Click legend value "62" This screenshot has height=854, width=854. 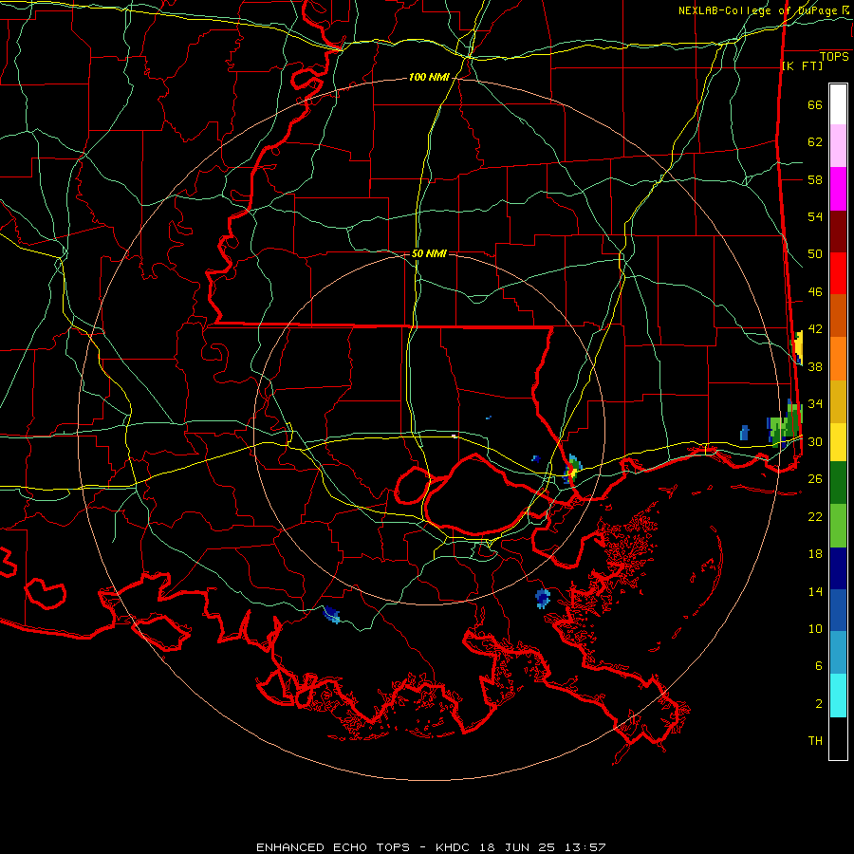815,142
